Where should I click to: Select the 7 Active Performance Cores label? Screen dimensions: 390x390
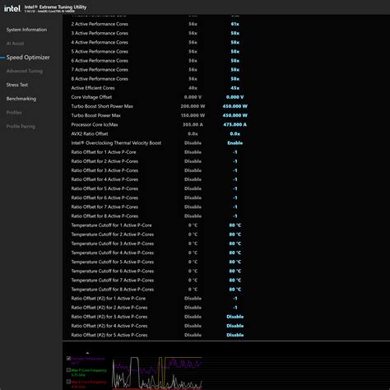click(x=100, y=70)
